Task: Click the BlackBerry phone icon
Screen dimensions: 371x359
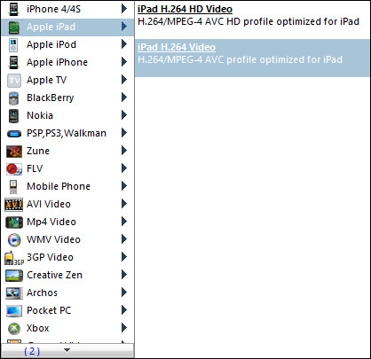Action: point(13,98)
